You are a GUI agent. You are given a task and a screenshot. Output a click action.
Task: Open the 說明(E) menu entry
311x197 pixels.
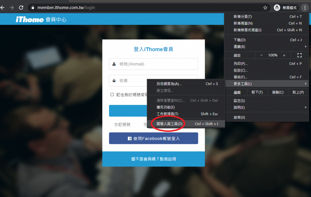[x=266, y=108]
